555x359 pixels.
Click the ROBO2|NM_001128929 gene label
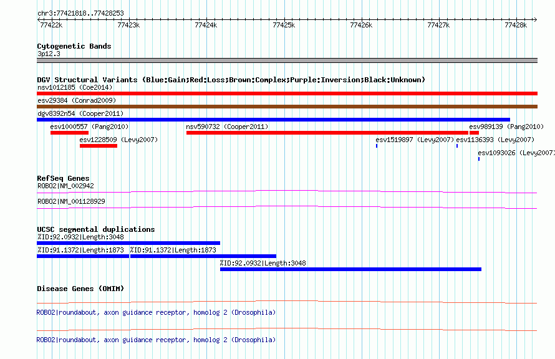(72, 201)
